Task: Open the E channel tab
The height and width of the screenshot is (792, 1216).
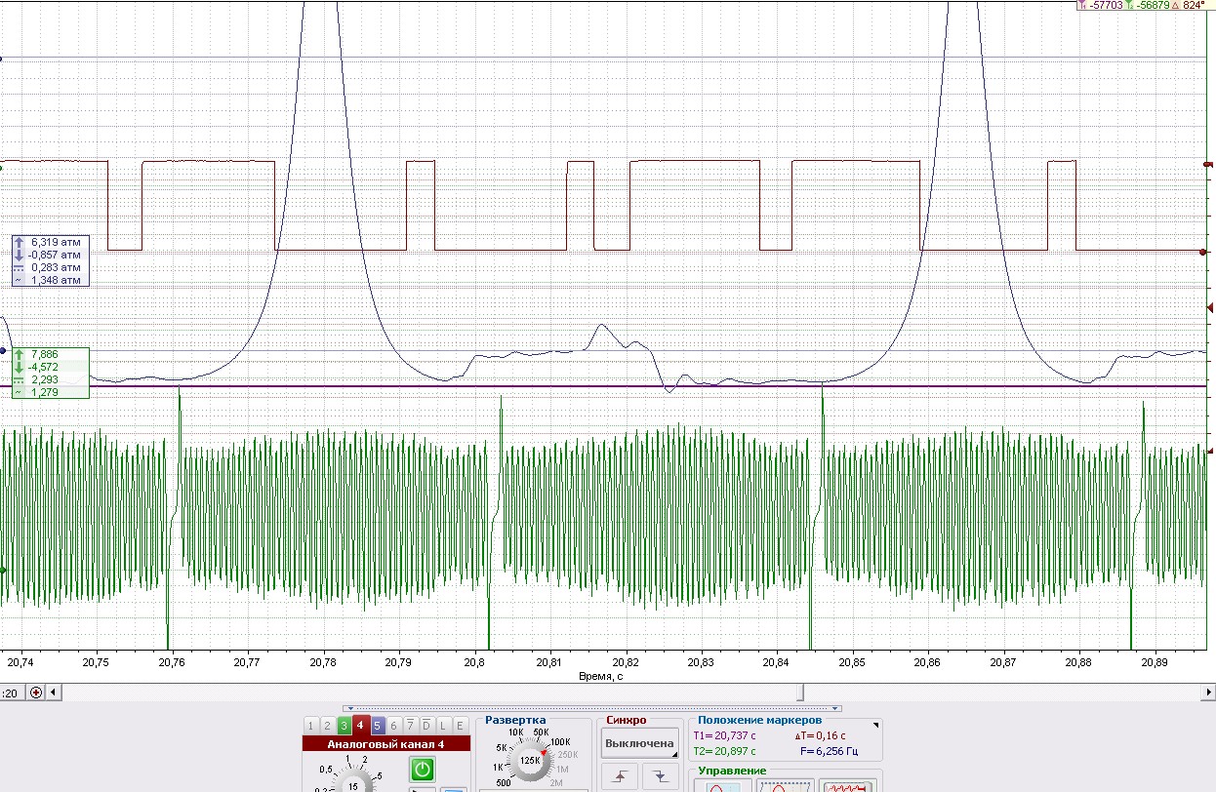Action: (460, 725)
